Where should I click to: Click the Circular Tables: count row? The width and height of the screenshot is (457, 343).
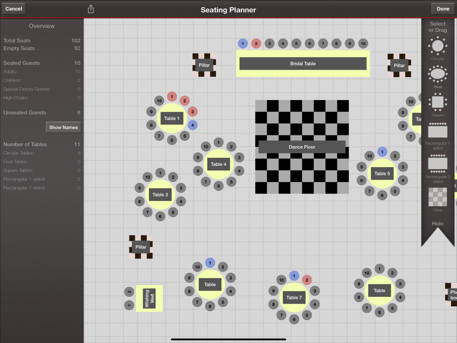point(42,153)
